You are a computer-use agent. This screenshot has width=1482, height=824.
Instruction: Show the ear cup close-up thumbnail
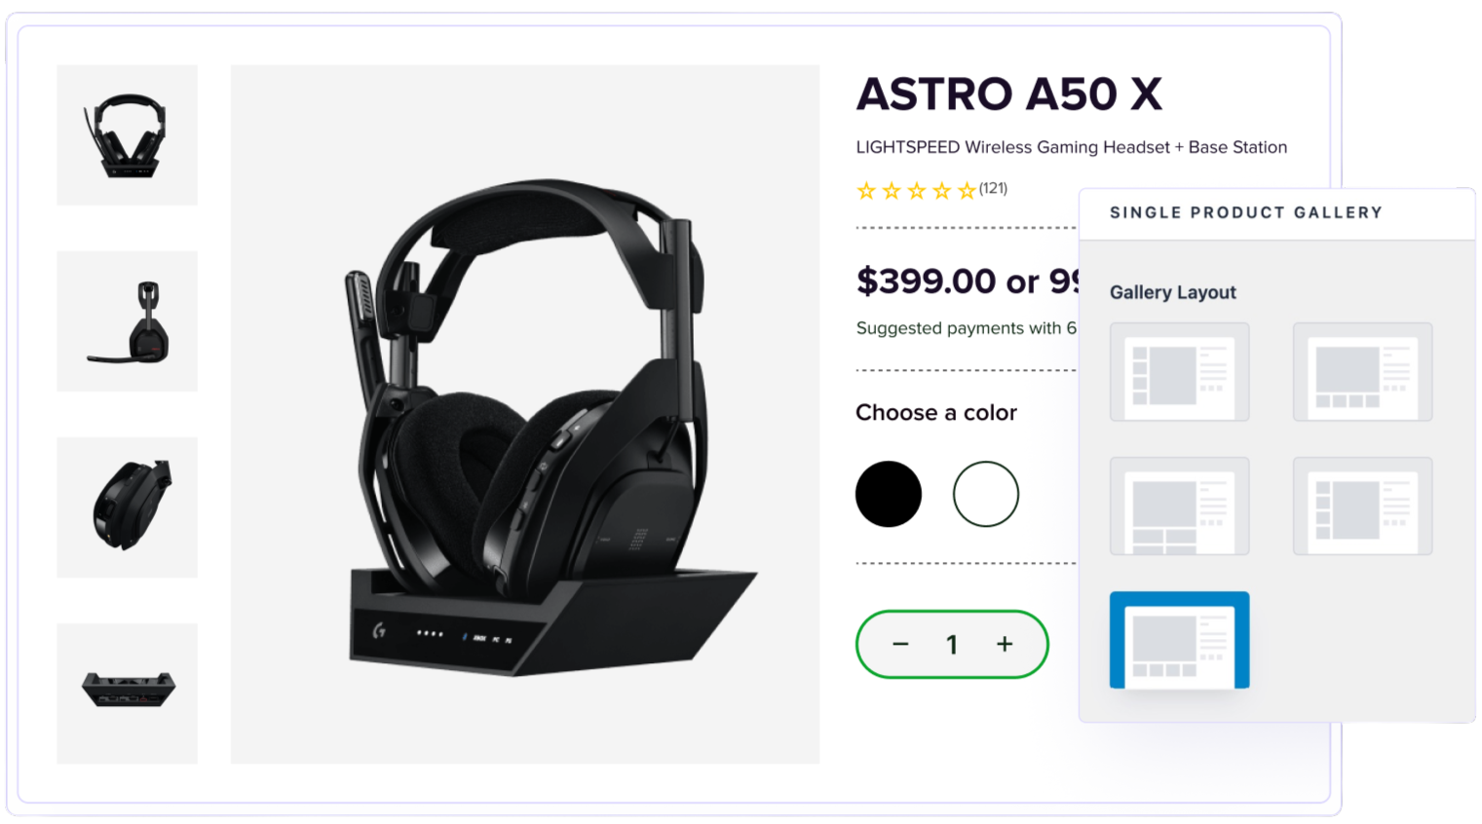pos(127,507)
